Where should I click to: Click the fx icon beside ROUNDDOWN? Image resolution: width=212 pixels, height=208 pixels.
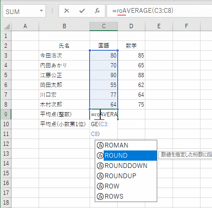point(100,166)
